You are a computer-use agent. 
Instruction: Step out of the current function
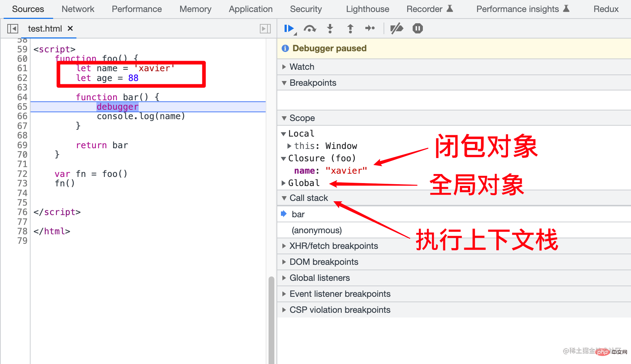(350, 28)
